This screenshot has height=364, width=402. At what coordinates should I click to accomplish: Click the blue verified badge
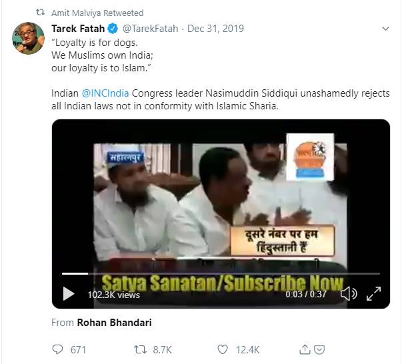click(x=114, y=29)
